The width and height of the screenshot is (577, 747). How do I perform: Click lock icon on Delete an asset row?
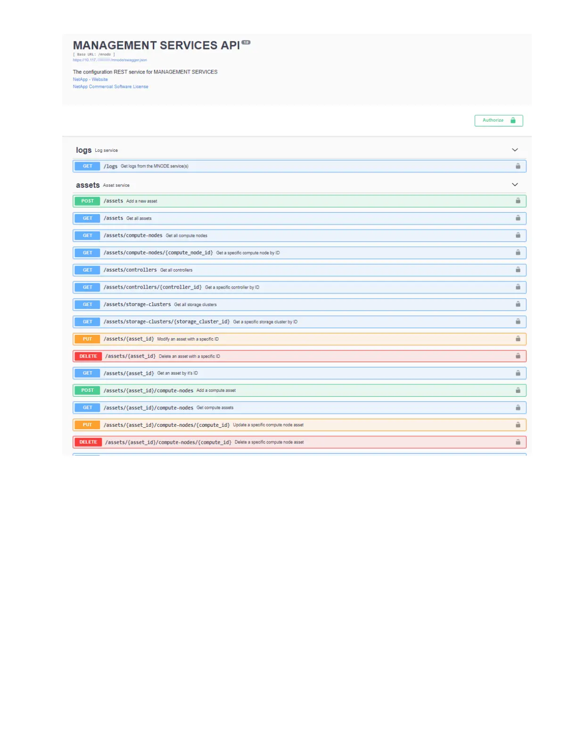tap(518, 356)
